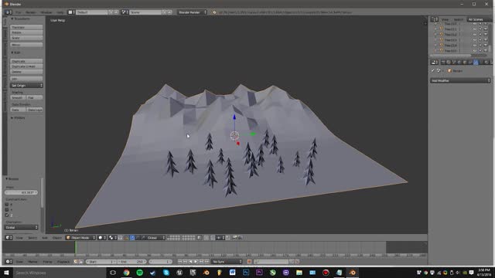Screen dimensions: 495x278
Task: Jump to the first frame in timeline
Action: 179,262
